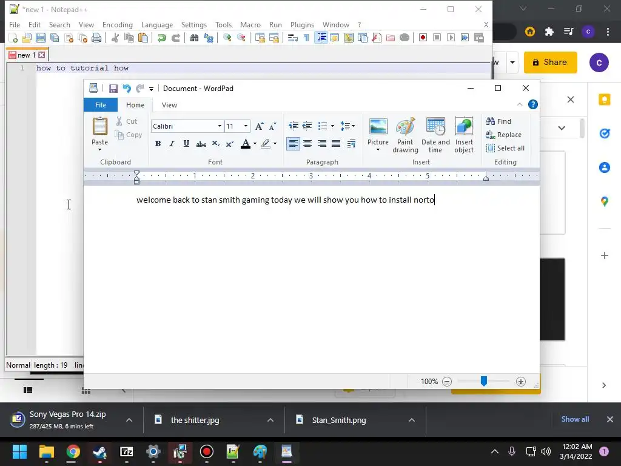Viewport: 621px width, 466px height.
Task: Click the Paste clipboard icon
Action: 100,127
